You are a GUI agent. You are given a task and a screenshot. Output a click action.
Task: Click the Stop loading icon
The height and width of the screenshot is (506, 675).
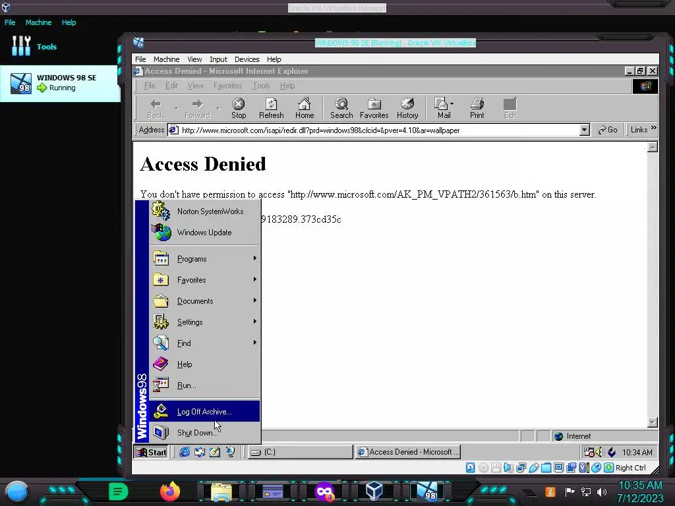click(x=239, y=103)
